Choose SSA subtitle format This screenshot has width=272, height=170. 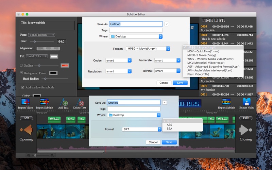pos(183,129)
